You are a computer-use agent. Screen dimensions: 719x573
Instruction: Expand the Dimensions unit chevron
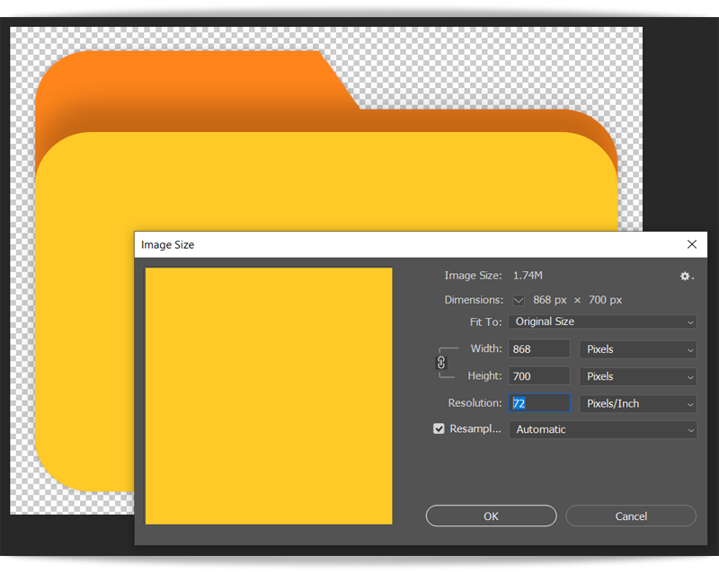pyautogui.click(x=519, y=300)
